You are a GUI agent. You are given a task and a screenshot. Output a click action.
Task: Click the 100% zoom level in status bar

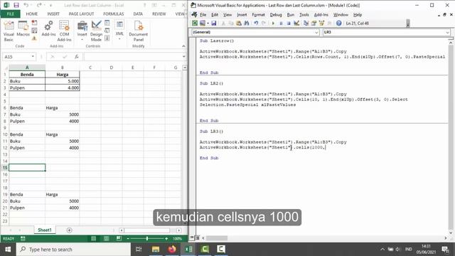pos(177,239)
